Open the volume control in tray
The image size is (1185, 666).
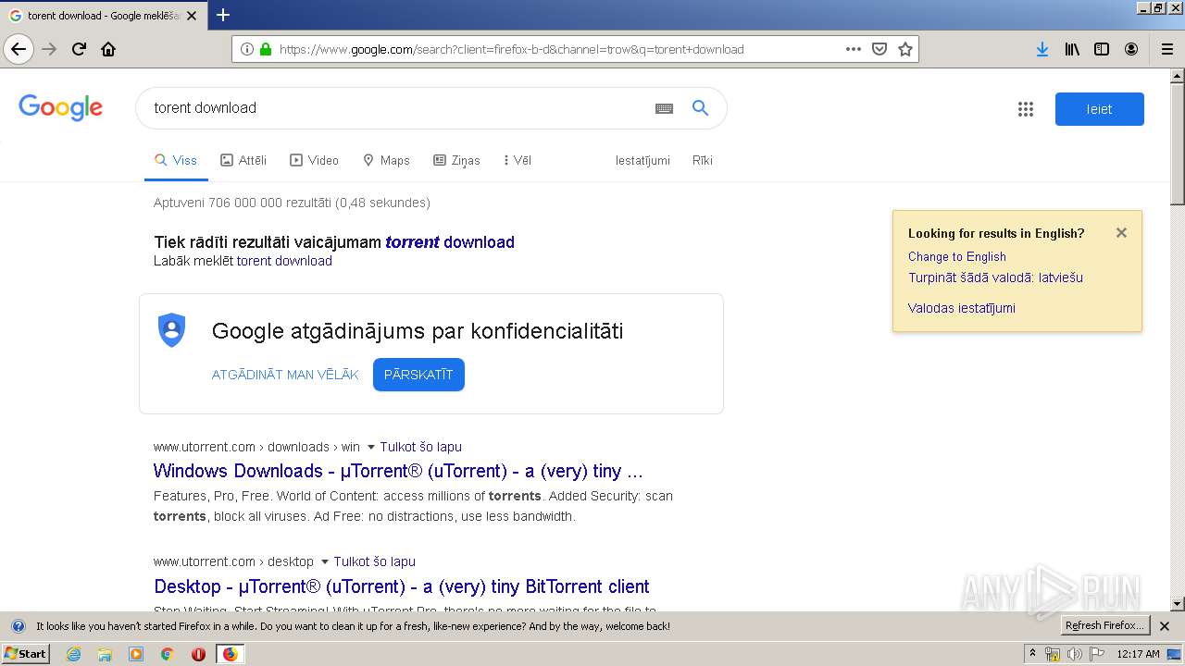tap(1075, 654)
